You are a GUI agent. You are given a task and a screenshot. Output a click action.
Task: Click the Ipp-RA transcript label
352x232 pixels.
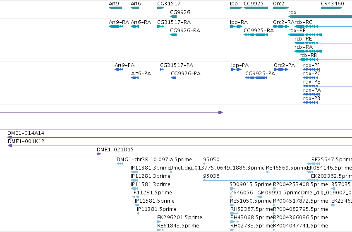point(239,22)
